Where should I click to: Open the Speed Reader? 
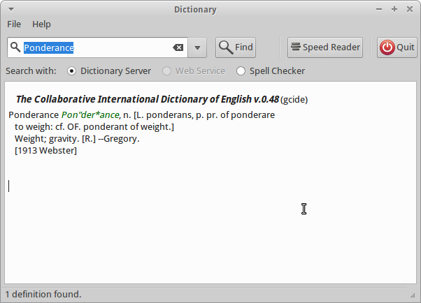coord(325,47)
